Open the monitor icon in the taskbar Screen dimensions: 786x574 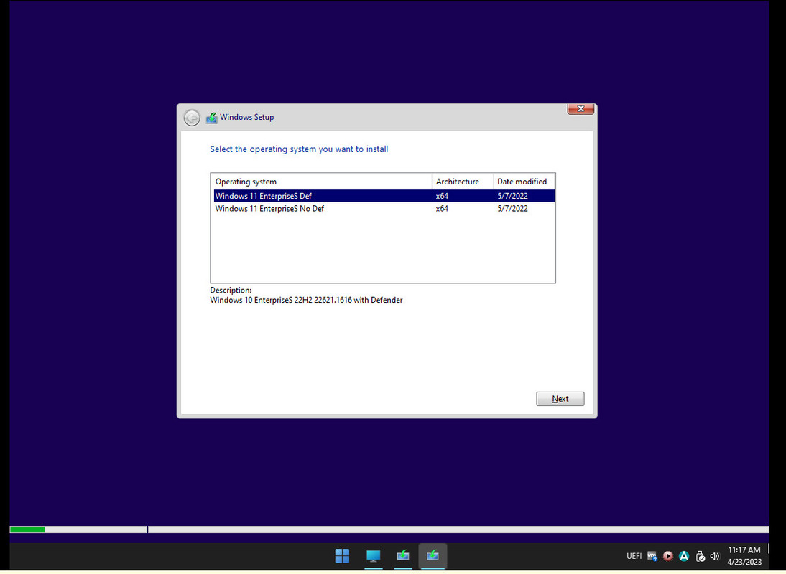tap(373, 555)
